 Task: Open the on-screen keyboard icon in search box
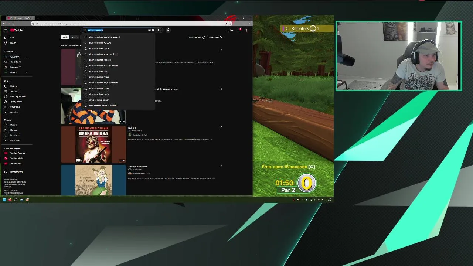pos(149,30)
